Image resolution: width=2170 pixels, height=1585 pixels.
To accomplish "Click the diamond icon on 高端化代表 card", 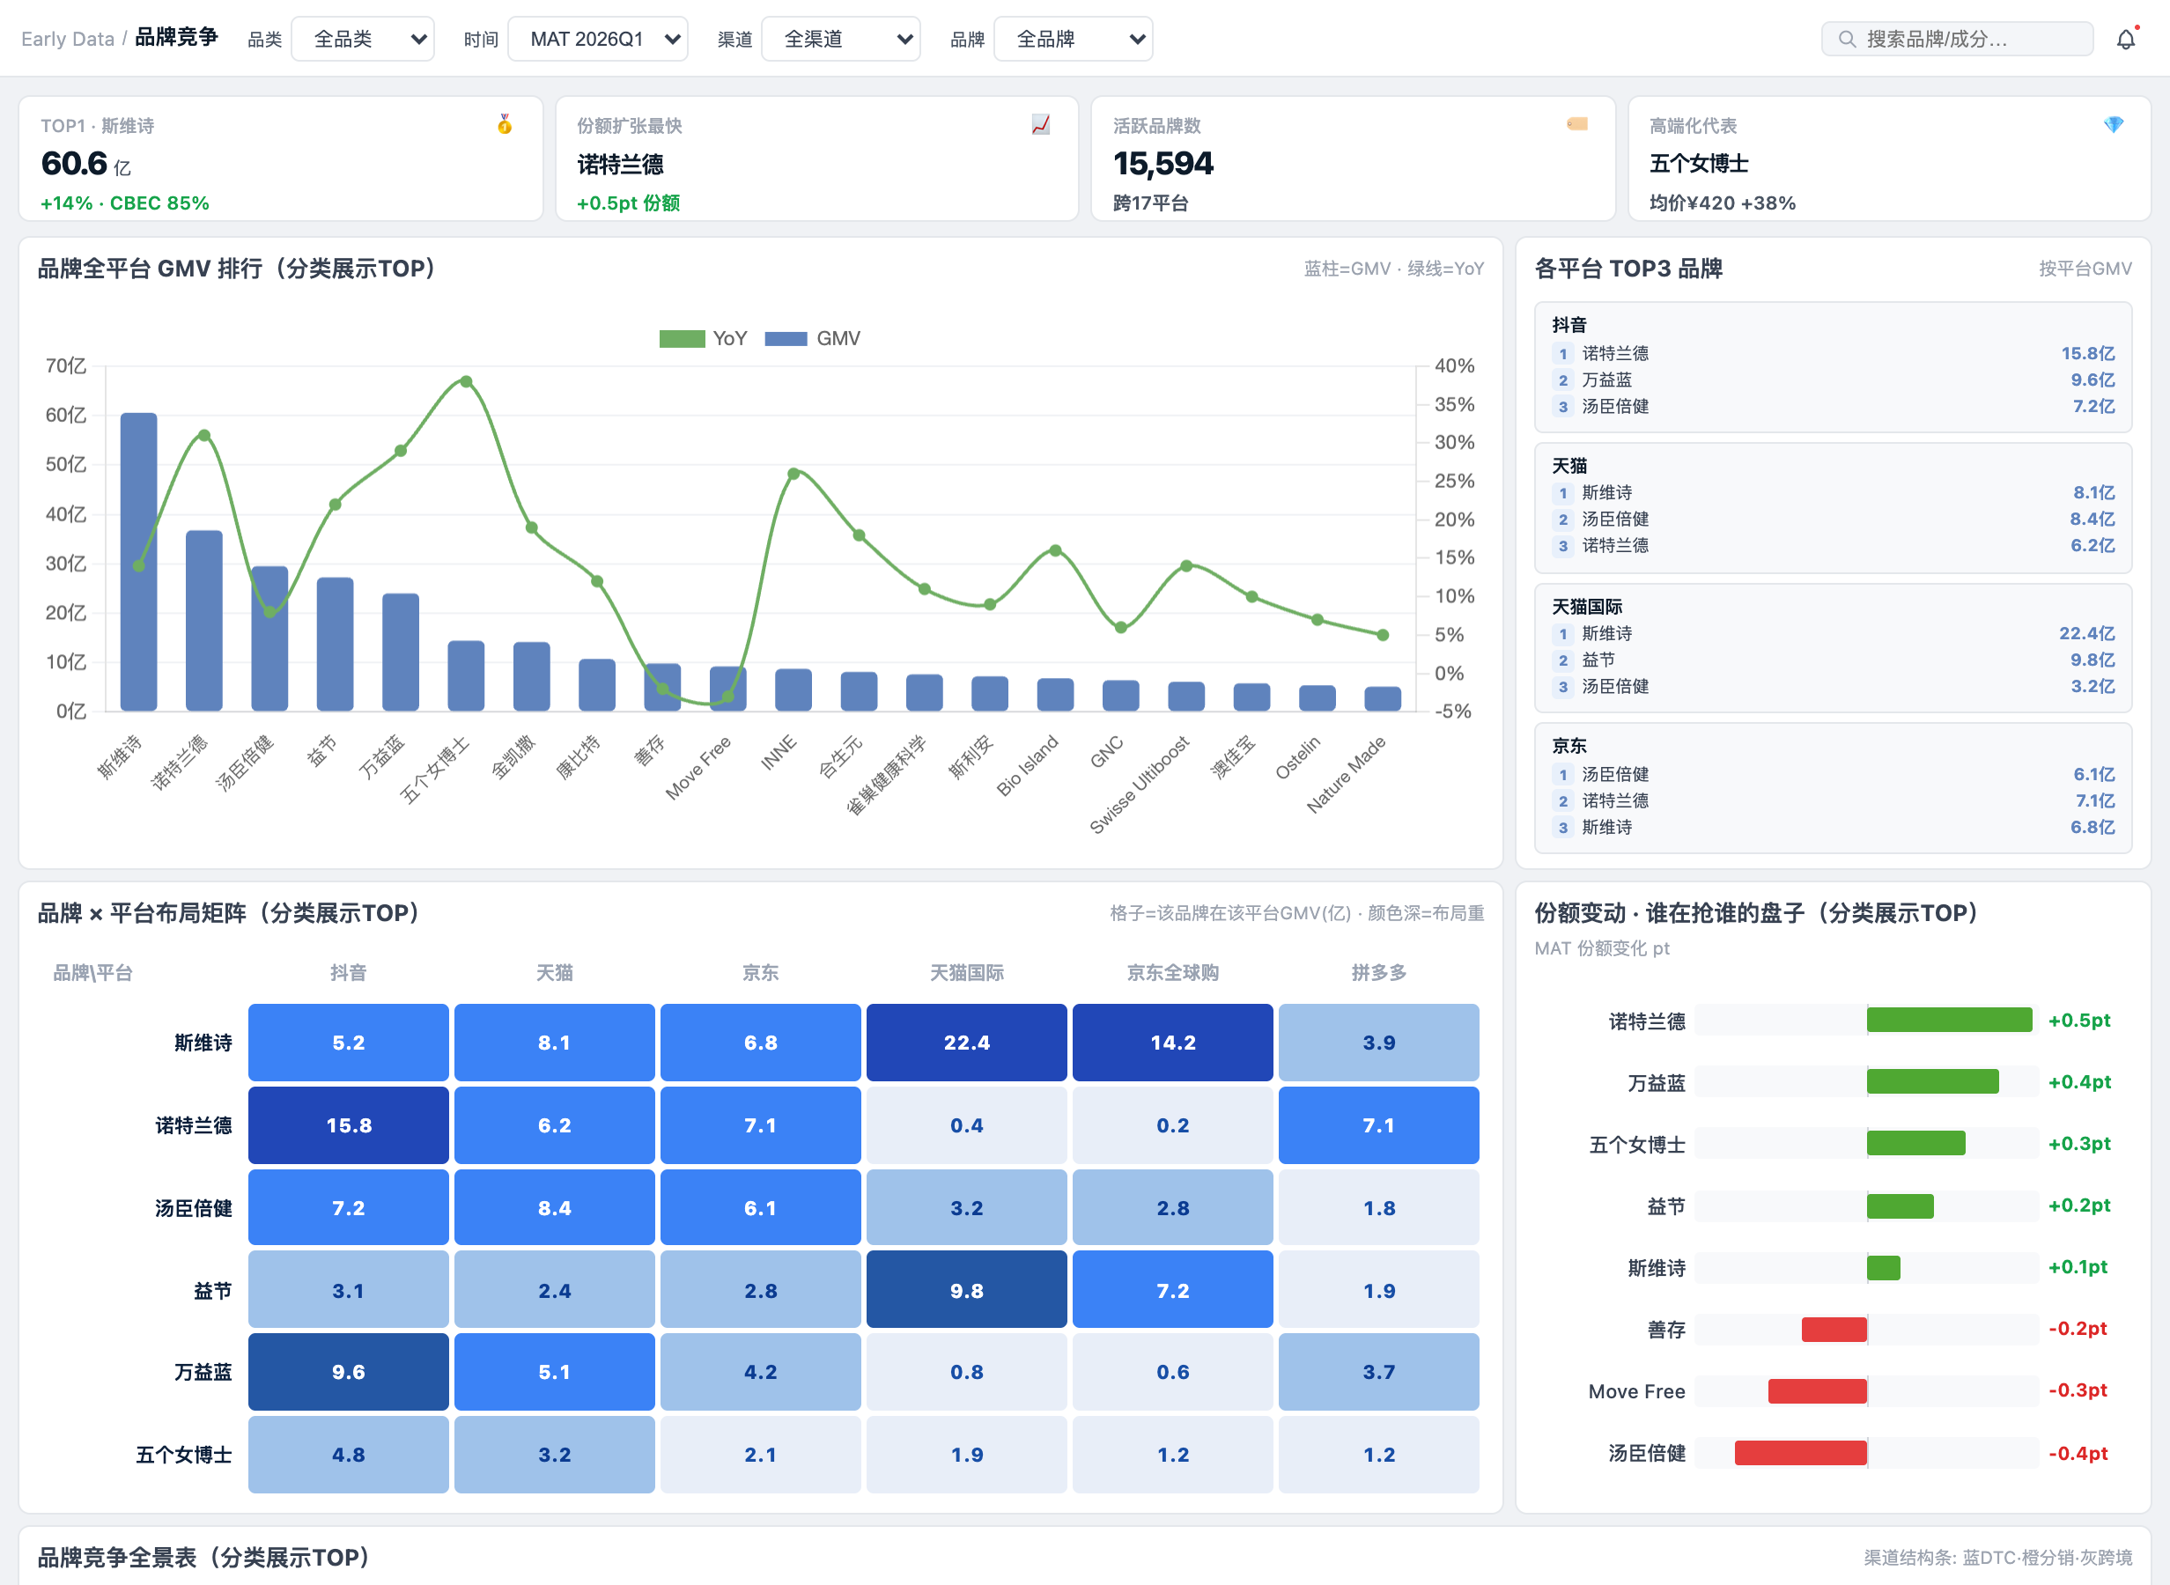I will coord(2114,125).
